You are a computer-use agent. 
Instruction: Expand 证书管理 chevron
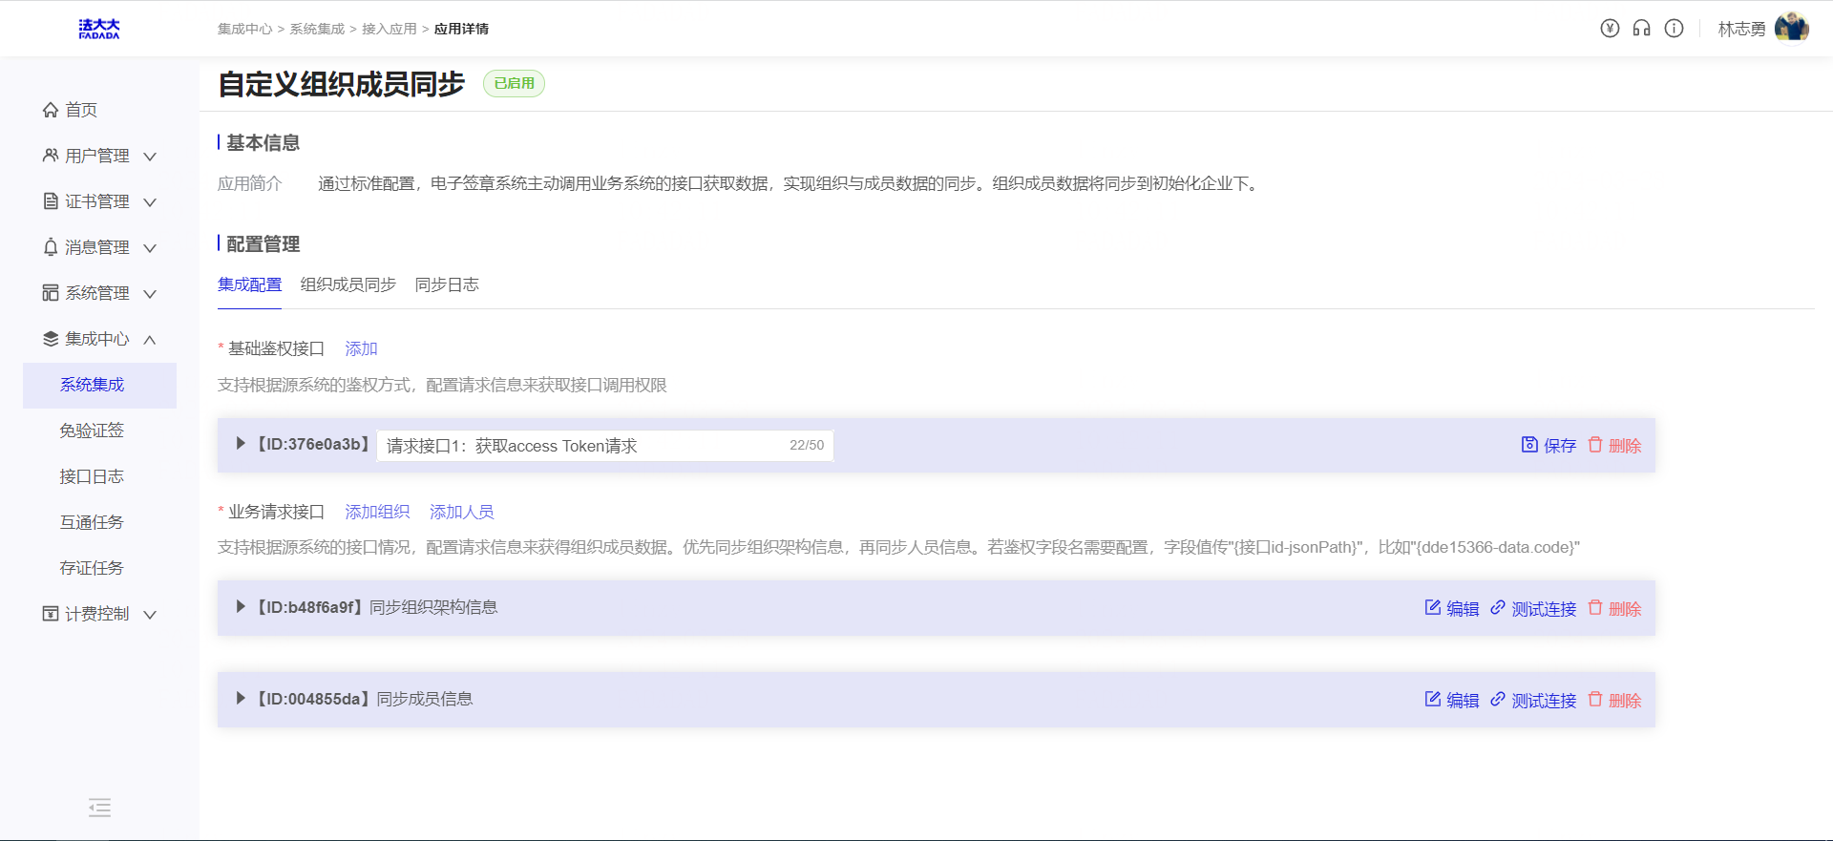(x=150, y=202)
